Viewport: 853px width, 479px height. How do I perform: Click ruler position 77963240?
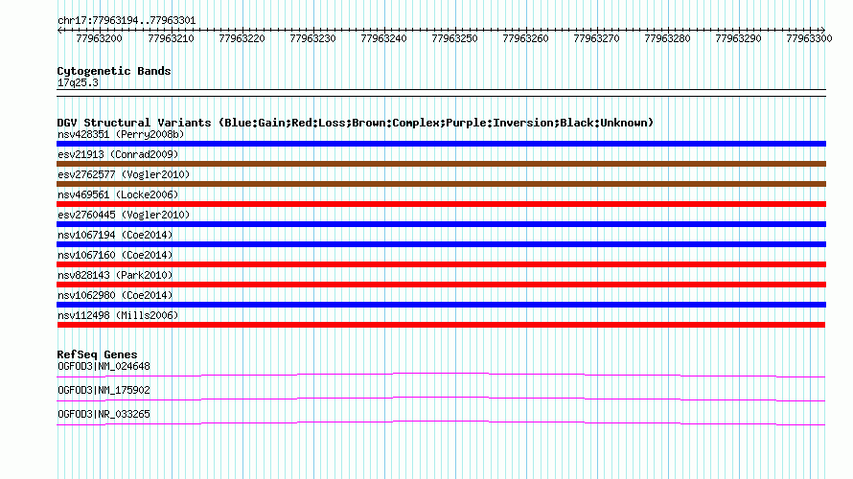[383, 38]
